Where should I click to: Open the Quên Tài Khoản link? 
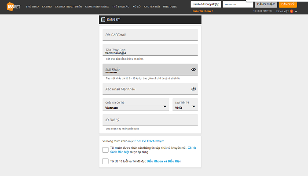point(203,11)
